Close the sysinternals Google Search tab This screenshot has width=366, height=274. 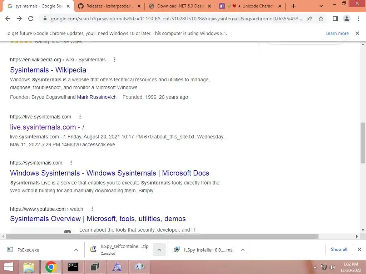pos(68,6)
